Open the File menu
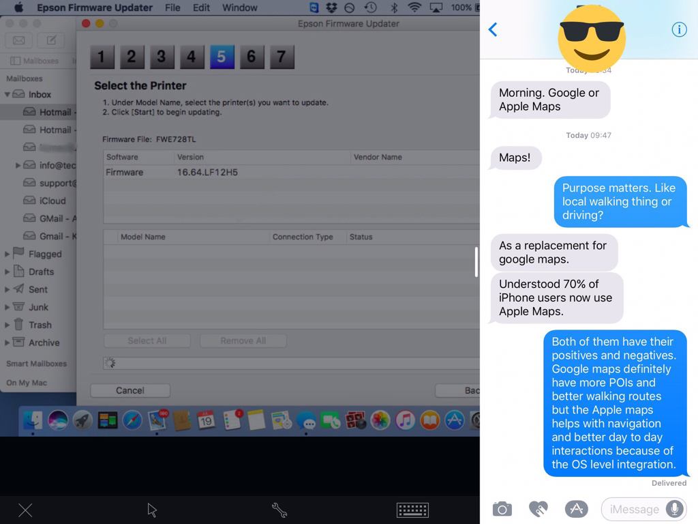The width and height of the screenshot is (698, 524). [x=172, y=8]
